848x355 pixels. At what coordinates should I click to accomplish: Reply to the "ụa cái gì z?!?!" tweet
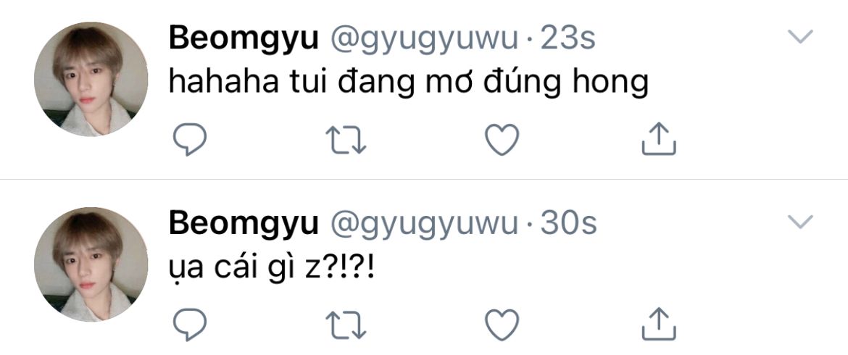tap(190, 325)
